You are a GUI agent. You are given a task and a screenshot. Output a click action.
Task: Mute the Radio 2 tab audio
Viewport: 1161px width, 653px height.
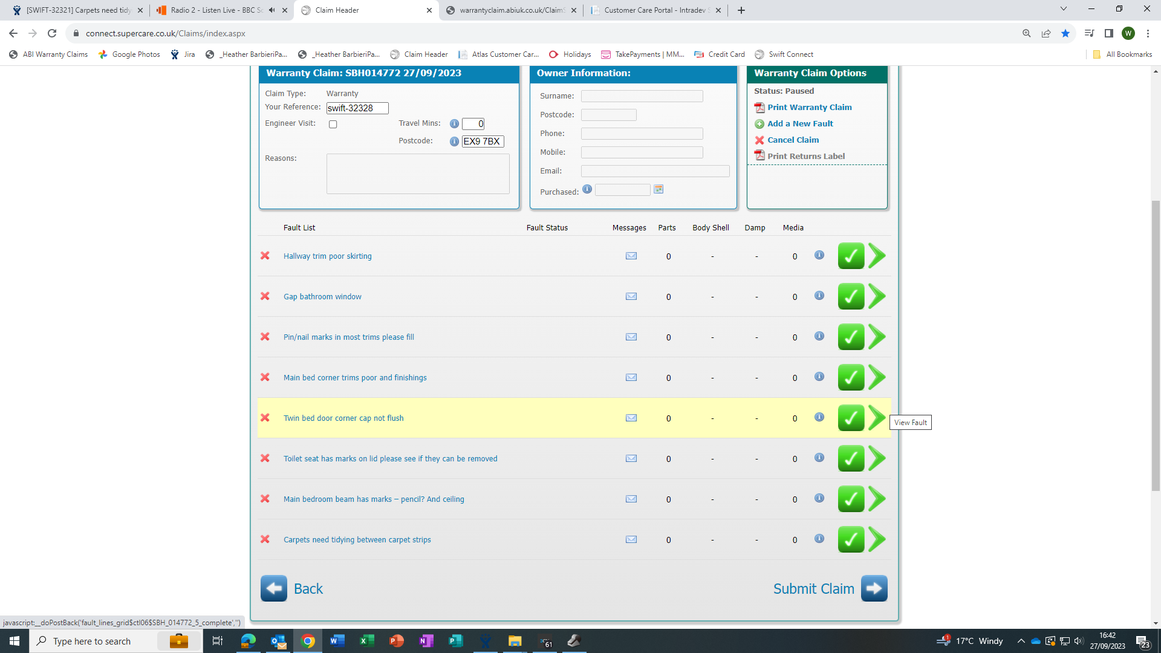tap(272, 10)
